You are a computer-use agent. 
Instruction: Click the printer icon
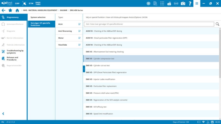pyautogui.click(x=176, y=3)
